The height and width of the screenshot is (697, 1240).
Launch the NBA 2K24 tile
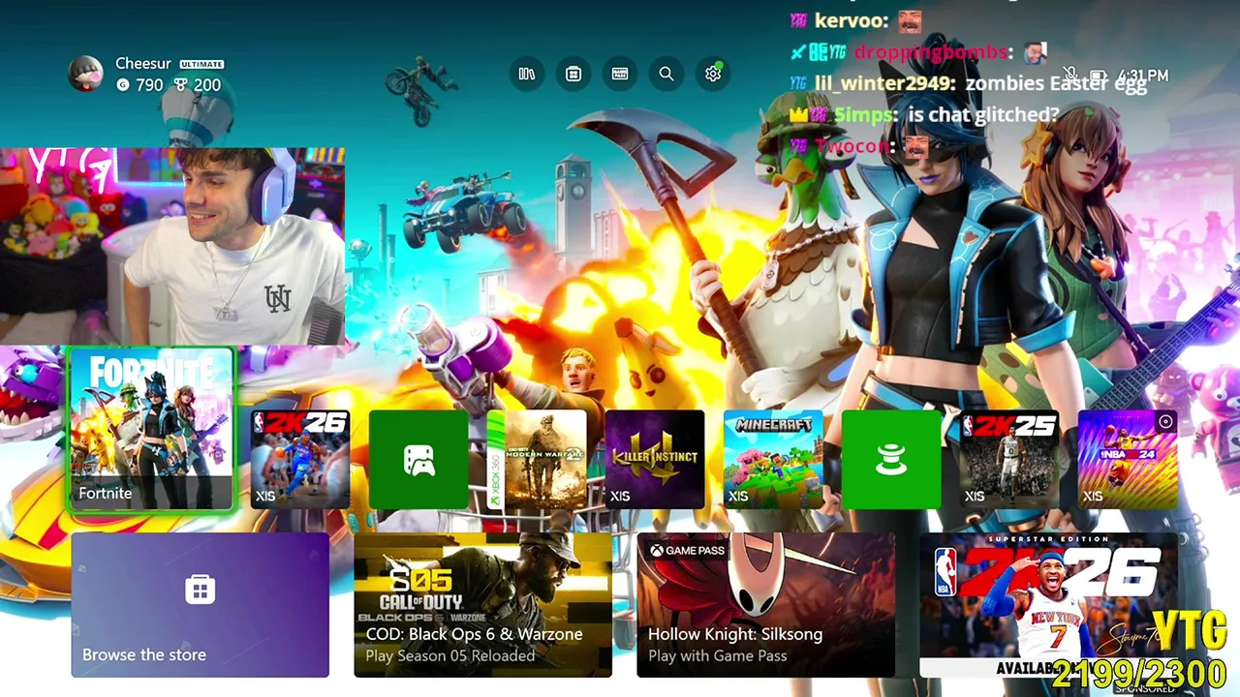(x=1128, y=460)
